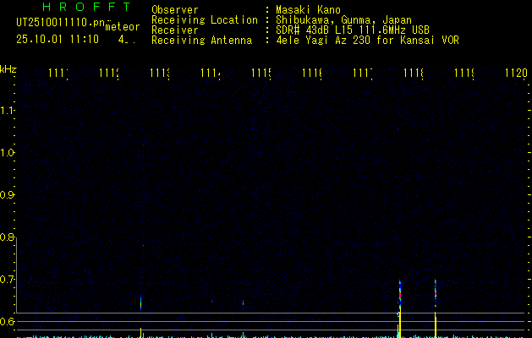Screen dimensions: 532x338
Task: Click the 0.7 frequency axis label
Action: 7,280
